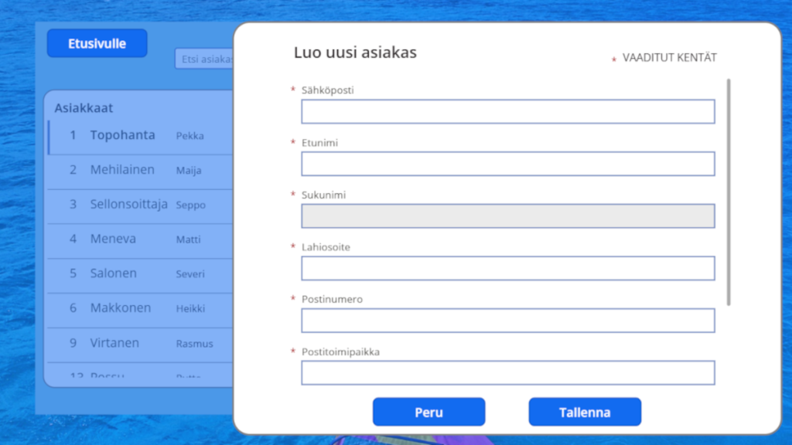
Task: Click into the Postinumero field
Action: (x=508, y=321)
